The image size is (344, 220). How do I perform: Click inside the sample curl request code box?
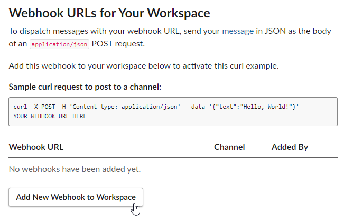click(173, 111)
